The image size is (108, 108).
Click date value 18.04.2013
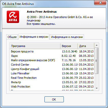(86, 51)
